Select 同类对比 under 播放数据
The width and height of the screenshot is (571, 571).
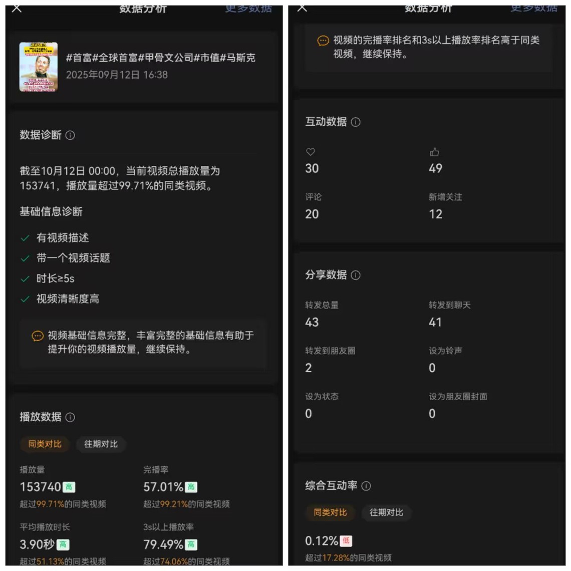click(45, 444)
